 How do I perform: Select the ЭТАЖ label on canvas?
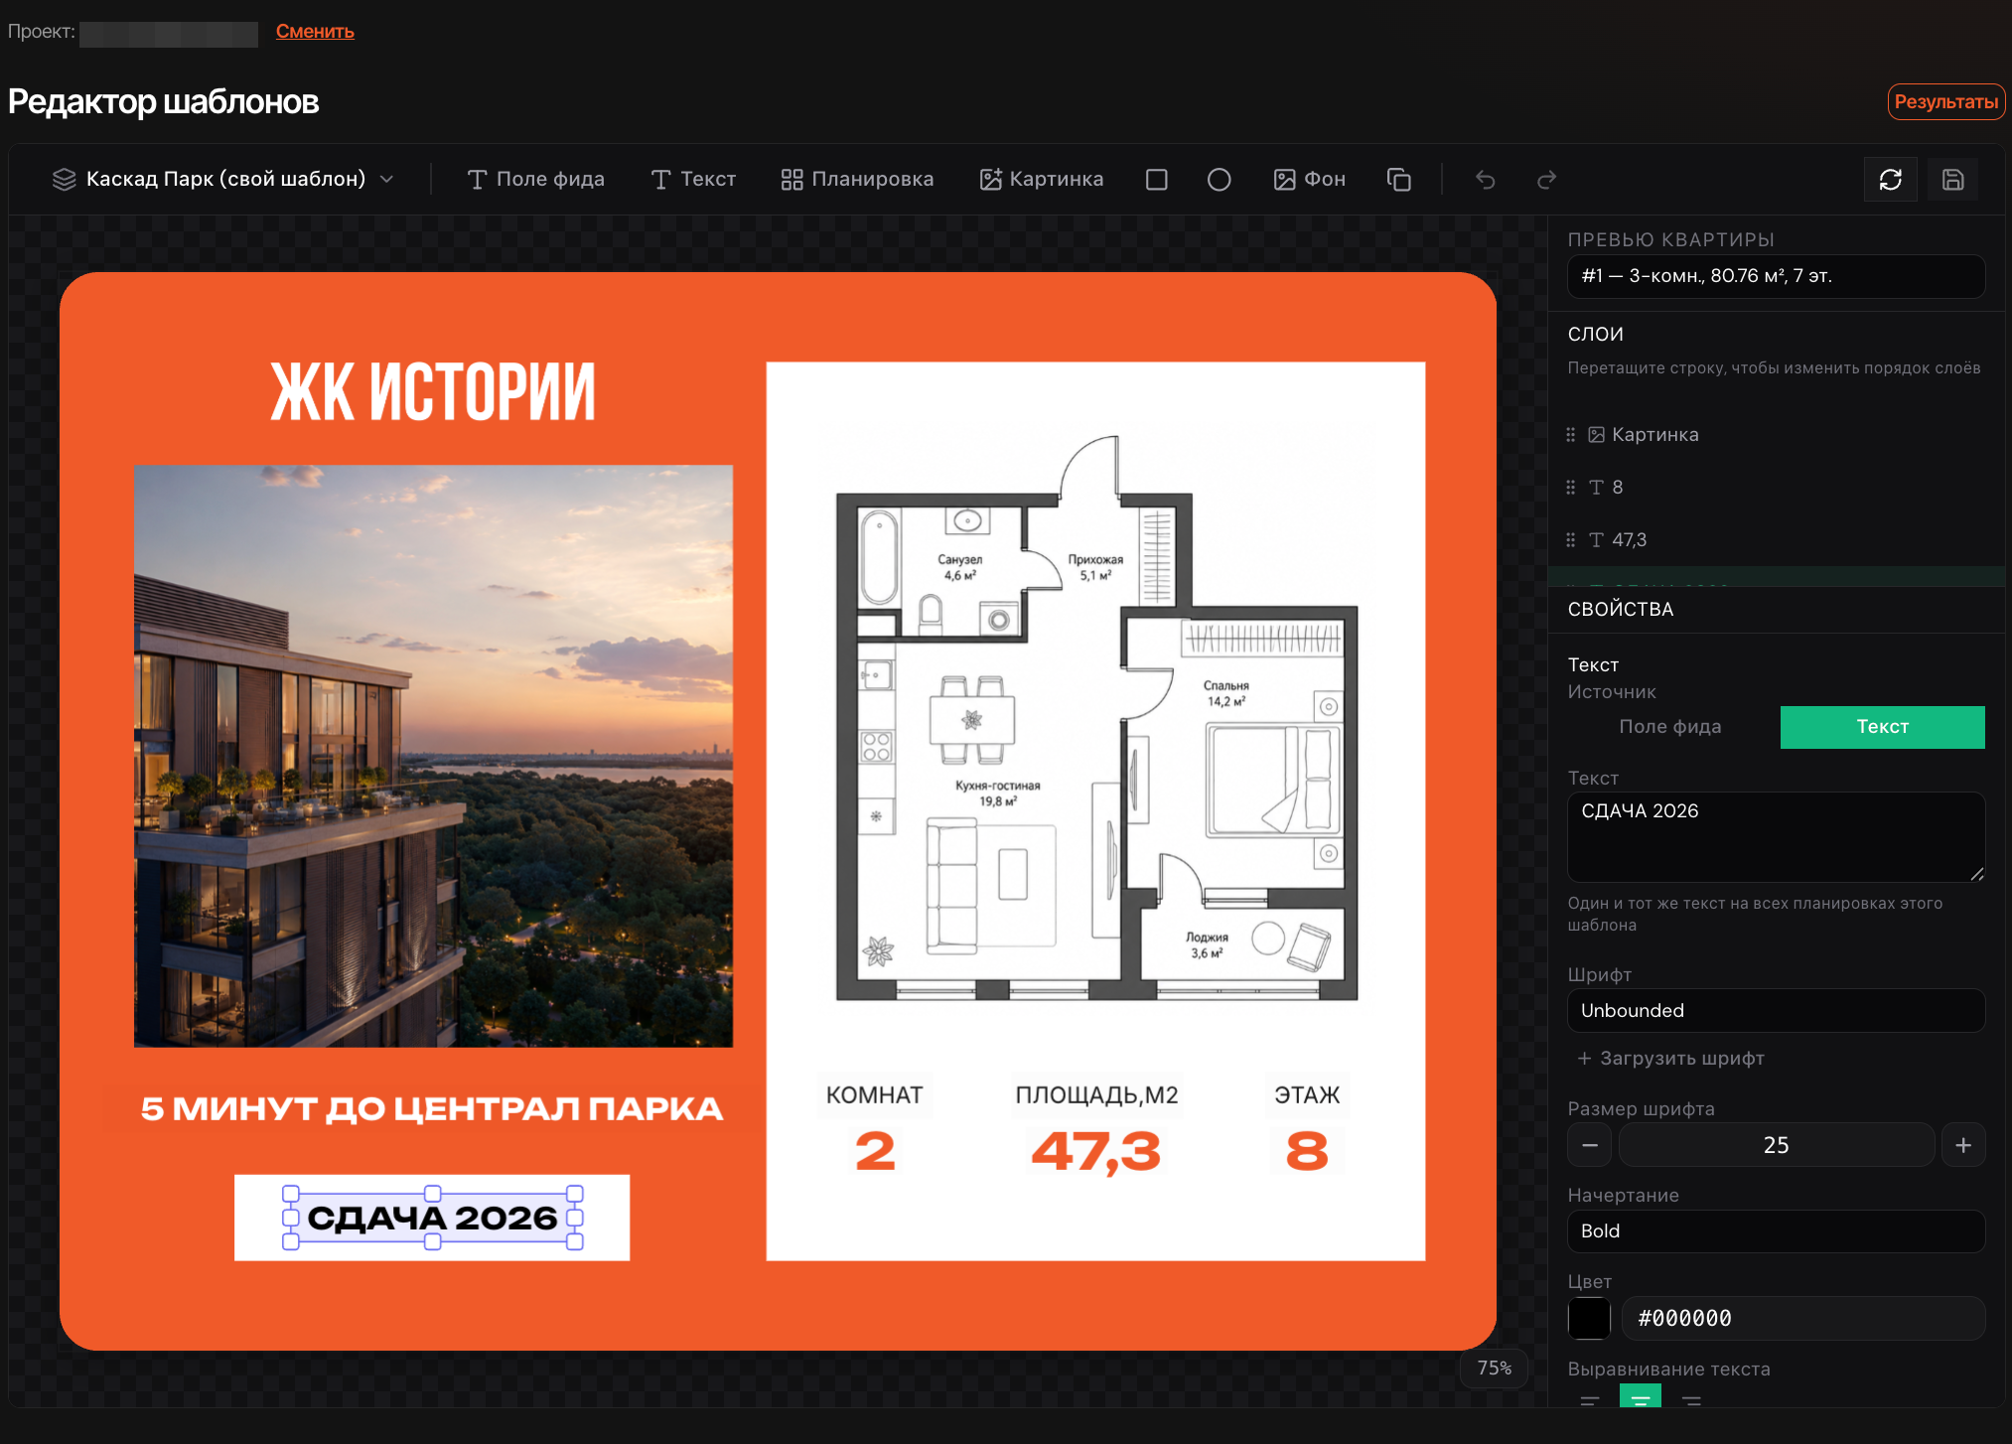pyautogui.click(x=1307, y=1095)
